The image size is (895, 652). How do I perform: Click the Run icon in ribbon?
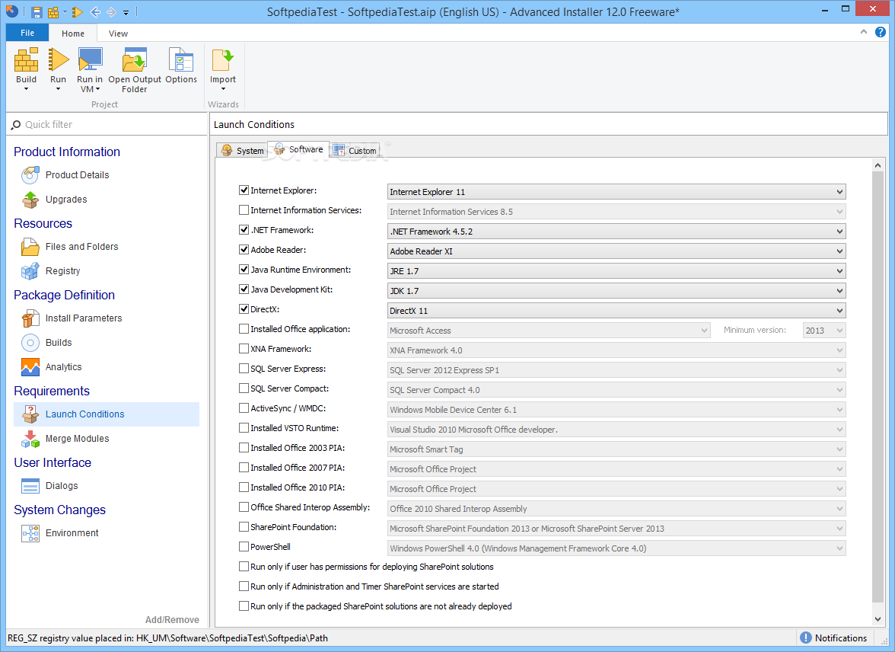click(x=58, y=59)
